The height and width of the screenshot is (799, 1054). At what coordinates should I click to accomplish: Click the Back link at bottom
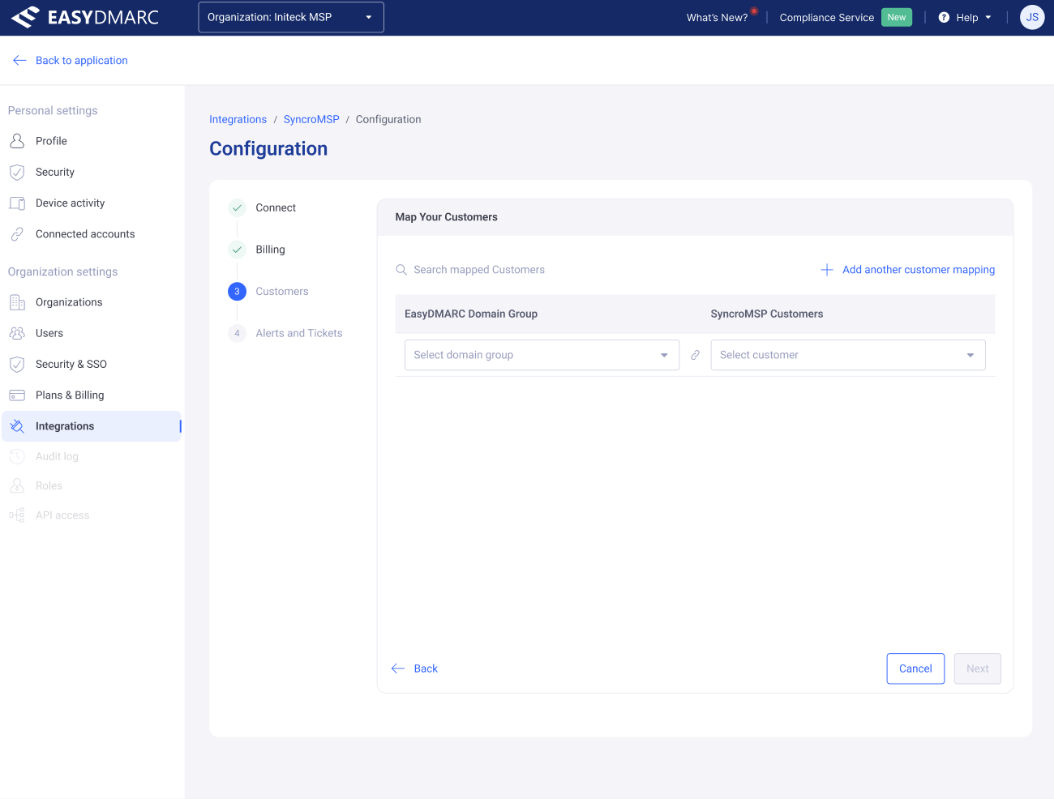[426, 669]
